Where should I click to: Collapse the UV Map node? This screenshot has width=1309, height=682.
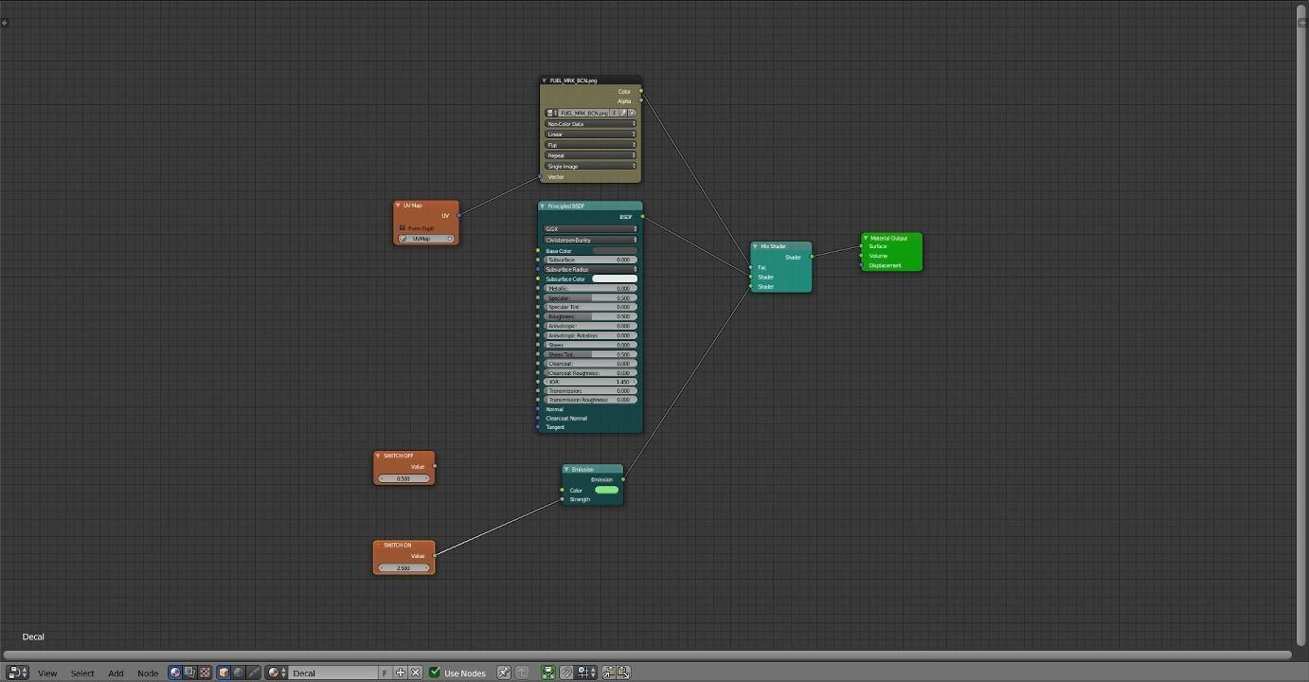click(x=399, y=206)
